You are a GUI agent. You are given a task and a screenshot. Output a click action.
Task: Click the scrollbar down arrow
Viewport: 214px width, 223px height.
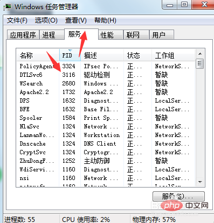coord(200,182)
